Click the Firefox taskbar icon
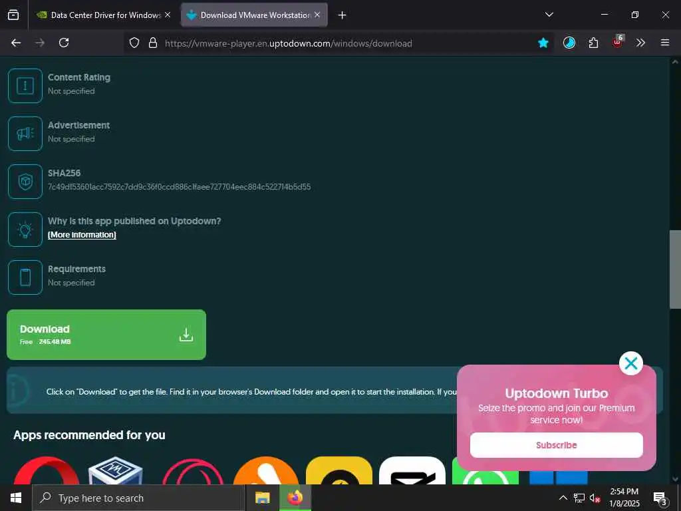The image size is (681, 511). [x=295, y=498]
